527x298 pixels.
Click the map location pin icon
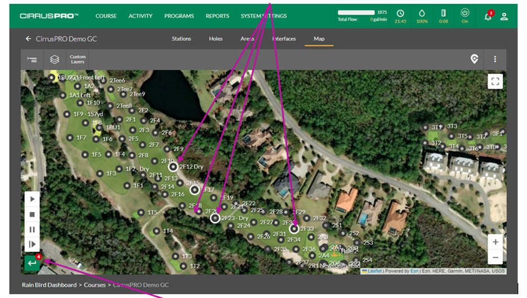pyautogui.click(x=474, y=59)
